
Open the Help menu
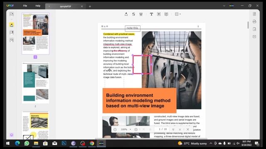pos(38,6)
